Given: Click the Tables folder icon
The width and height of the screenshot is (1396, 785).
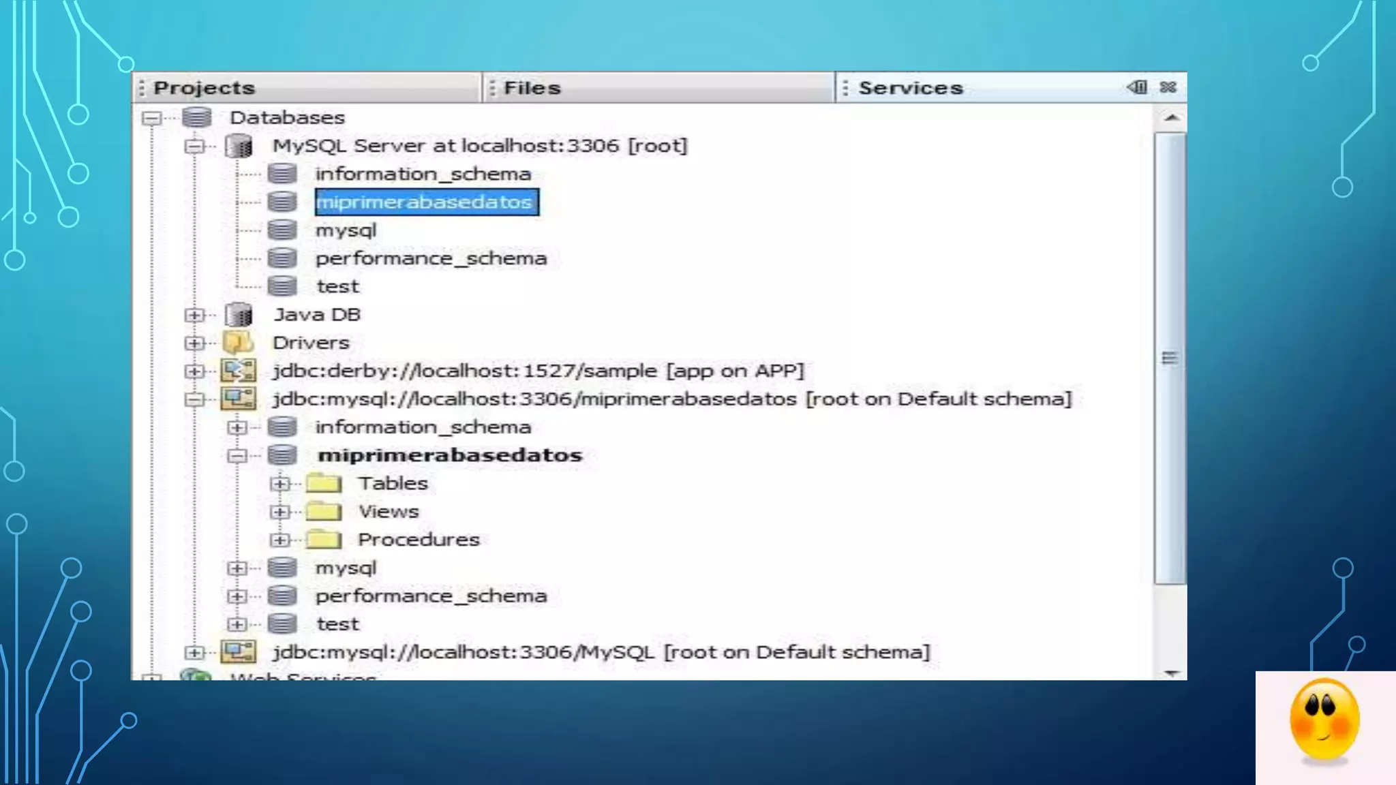Looking at the screenshot, I should (x=324, y=484).
